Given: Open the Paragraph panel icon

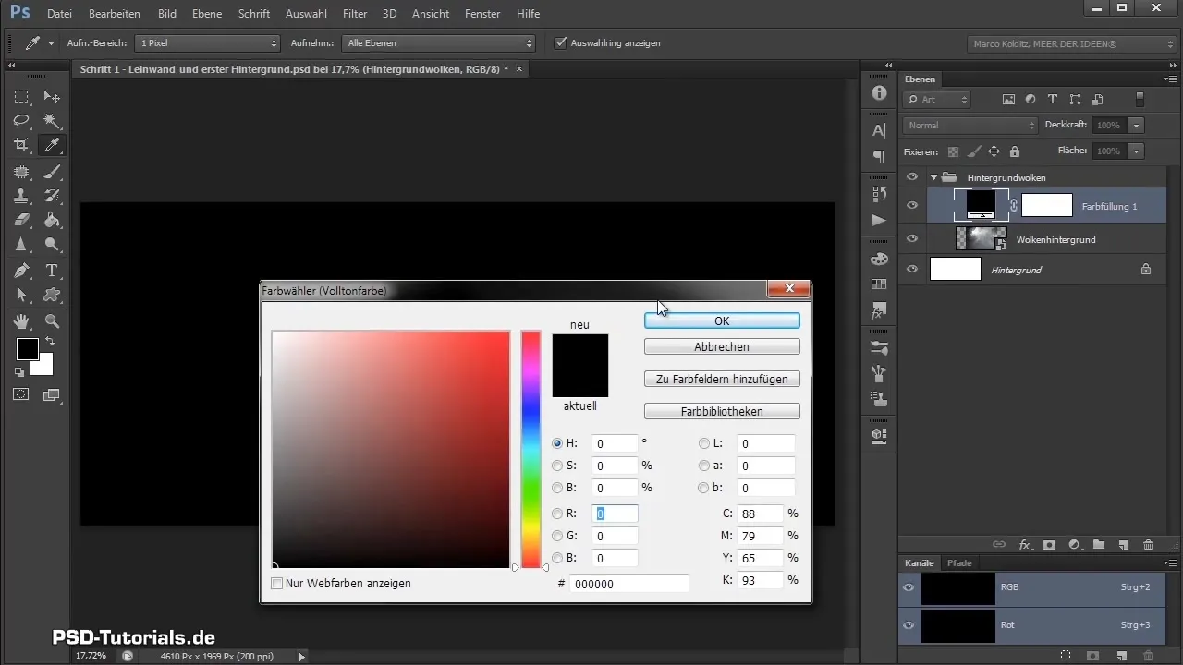Looking at the screenshot, I should [x=879, y=156].
